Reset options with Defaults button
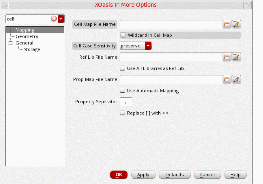Image resolution: width=263 pixels, height=184 pixels. [175, 175]
